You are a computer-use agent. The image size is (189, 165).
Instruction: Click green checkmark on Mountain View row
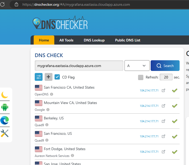point(175,106)
